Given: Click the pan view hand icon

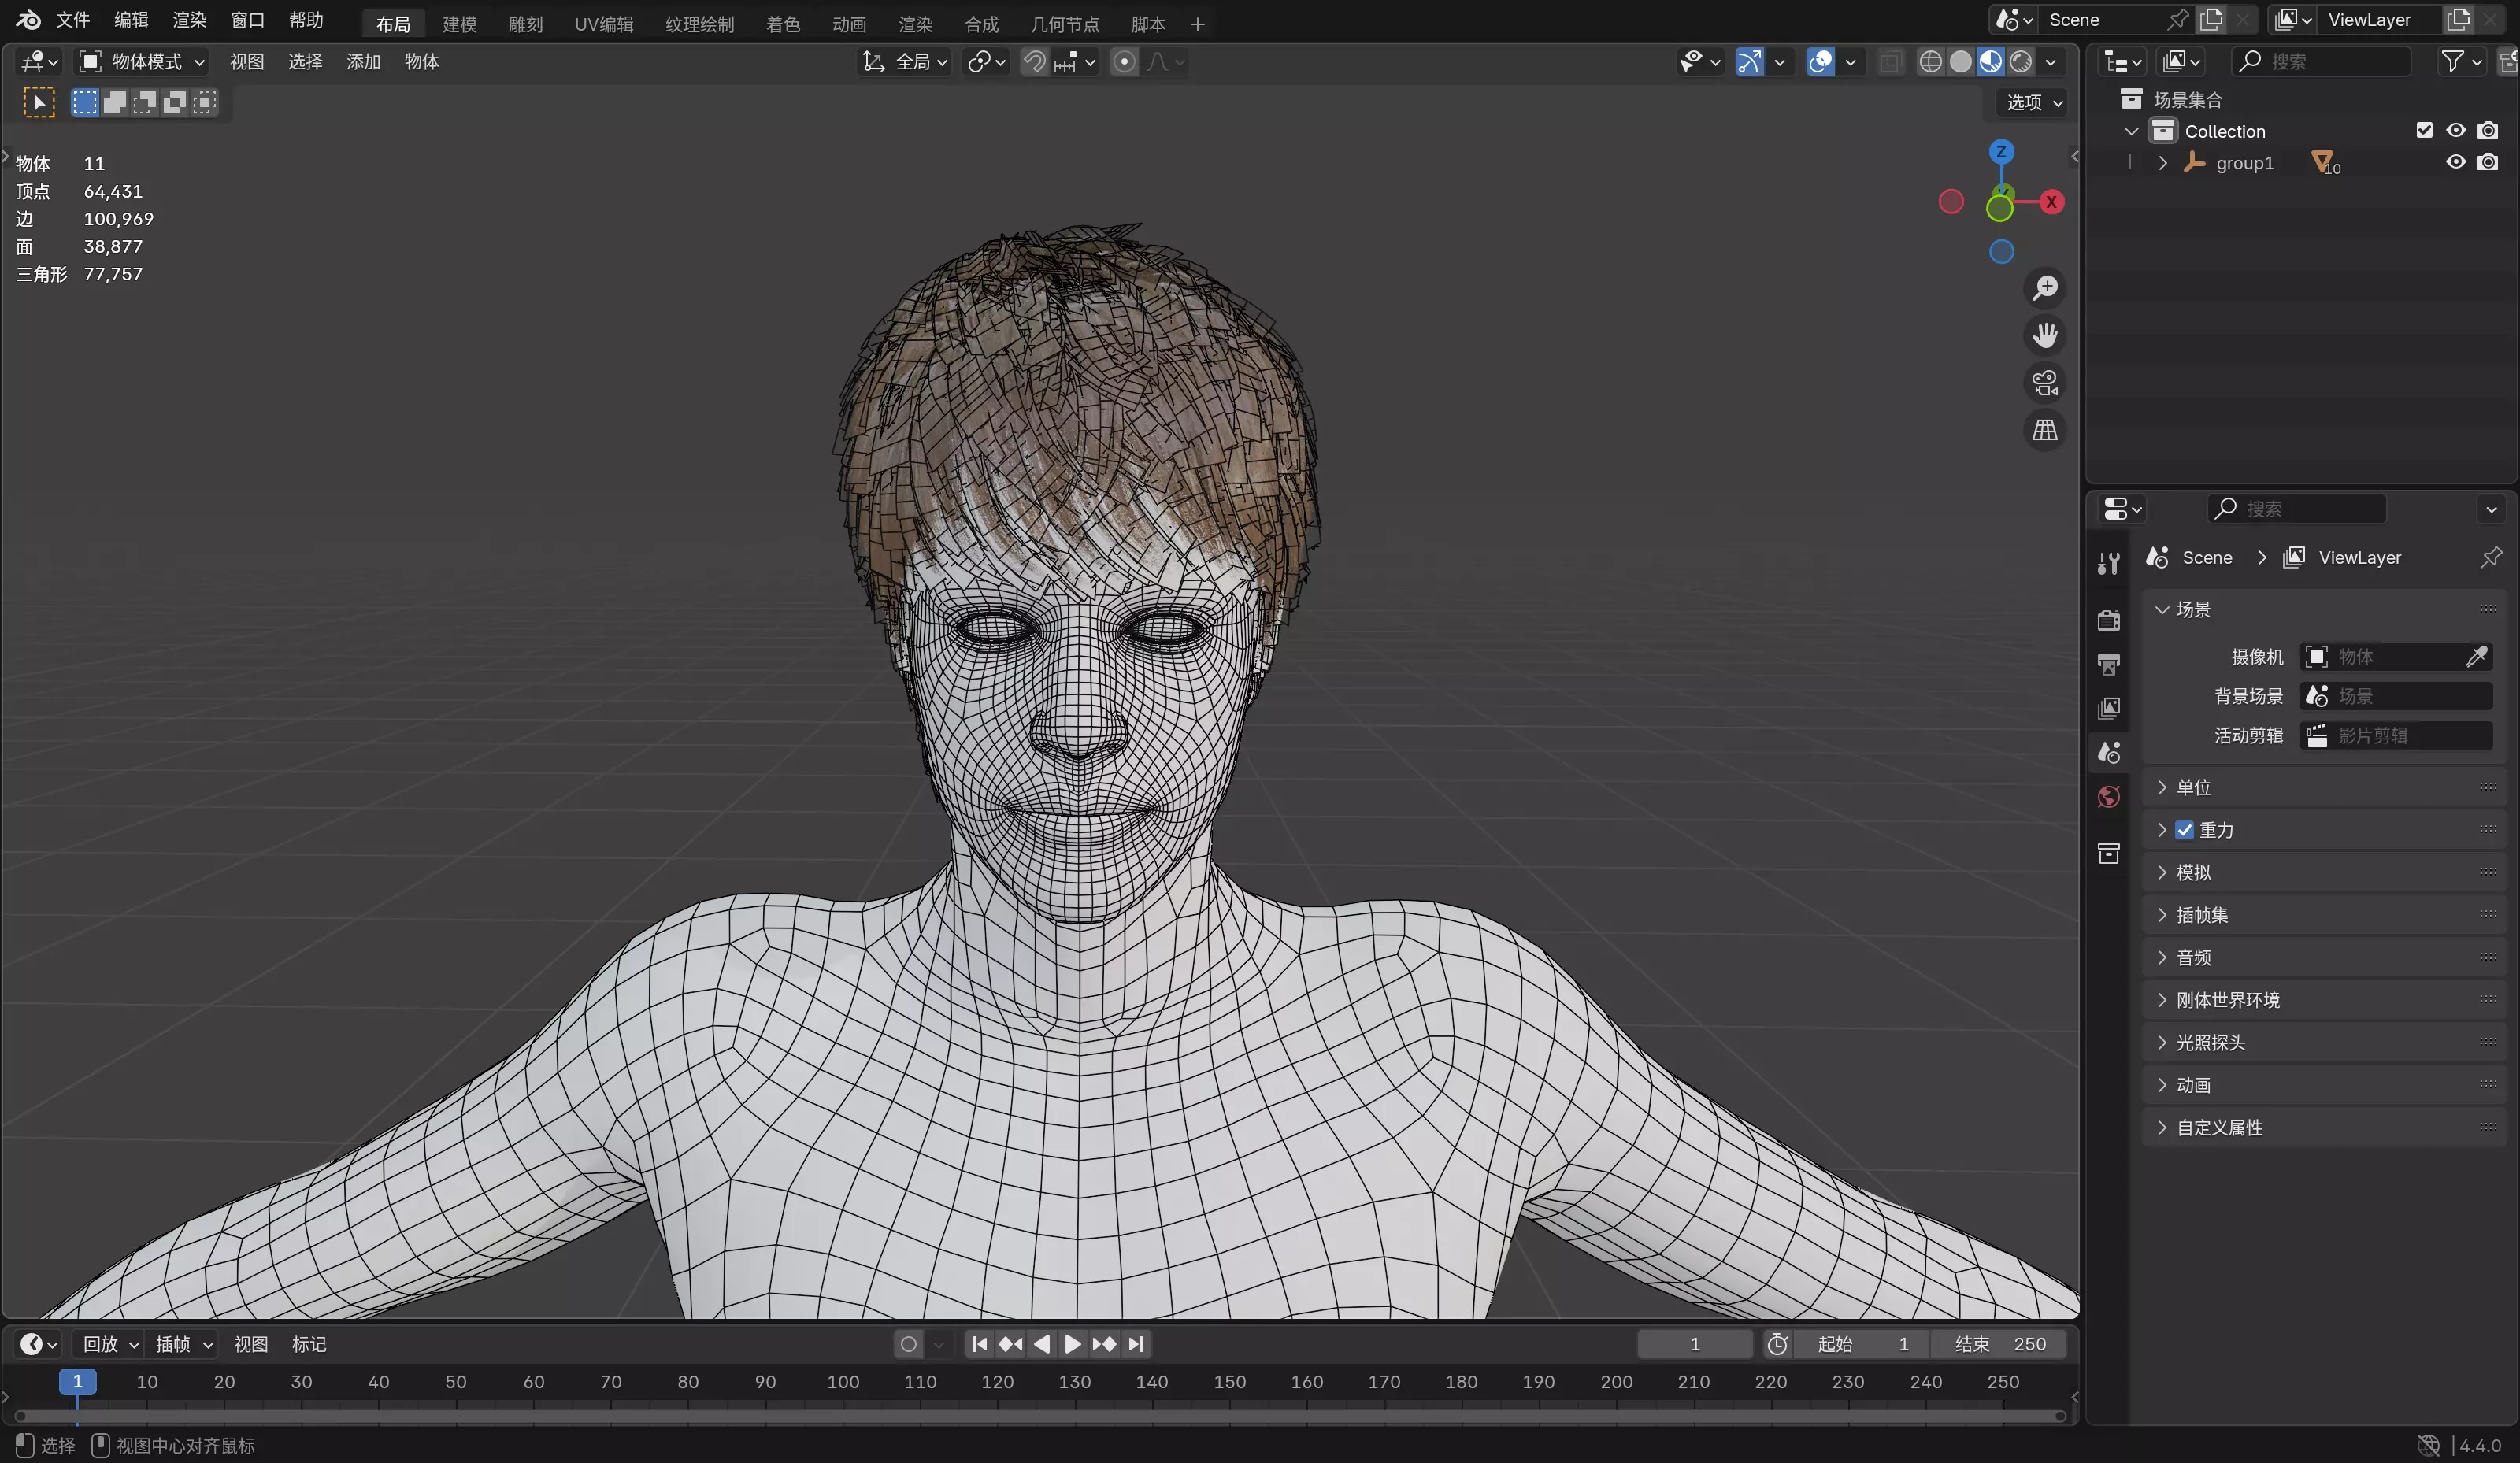Looking at the screenshot, I should coord(2045,335).
